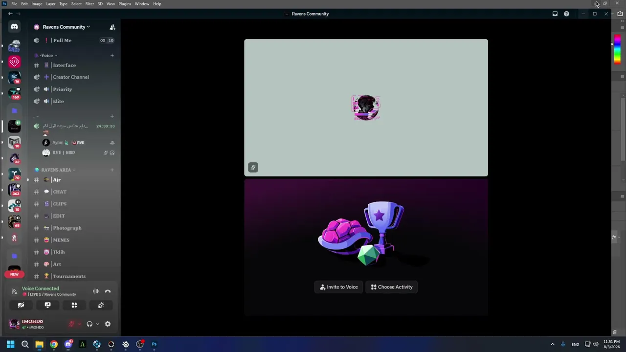Toggle headphone deafen in user panel
626x352 pixels.
[89, 324]
